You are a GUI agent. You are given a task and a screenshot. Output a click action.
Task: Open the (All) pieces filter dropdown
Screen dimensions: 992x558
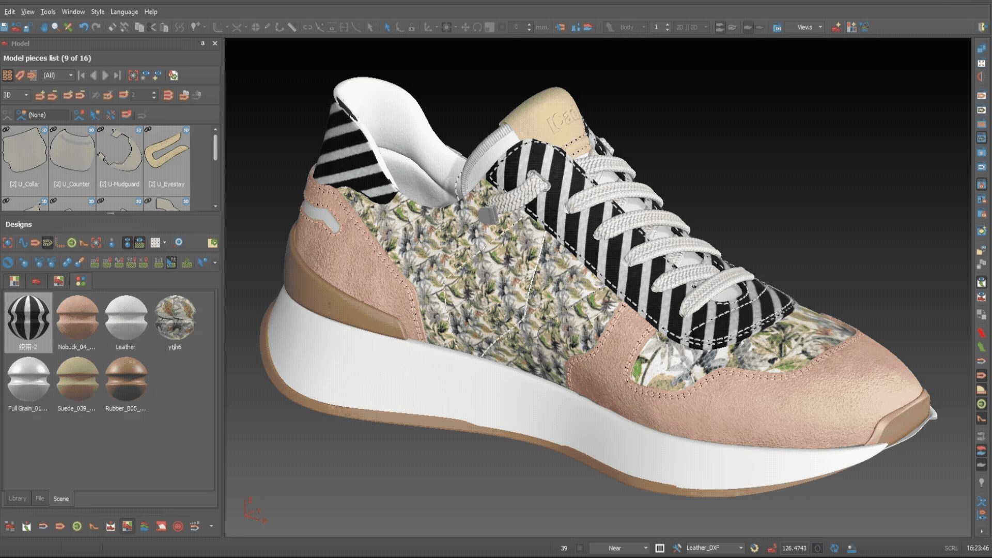tap(58, 75)
